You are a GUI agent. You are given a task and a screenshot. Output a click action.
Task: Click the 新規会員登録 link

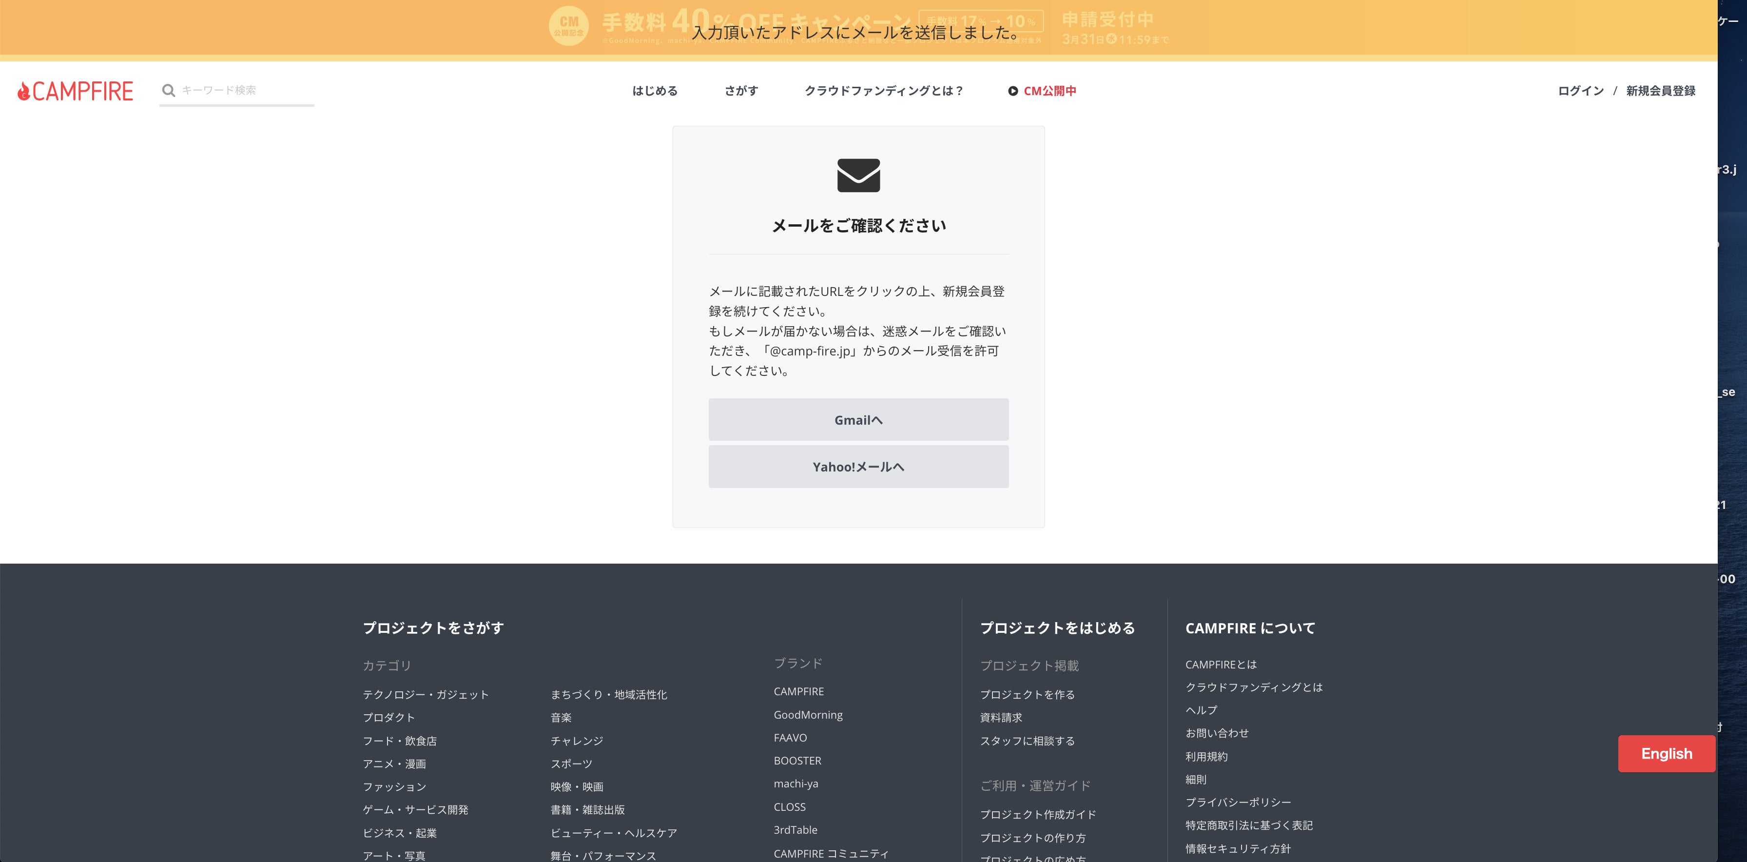click(1660, 91)
